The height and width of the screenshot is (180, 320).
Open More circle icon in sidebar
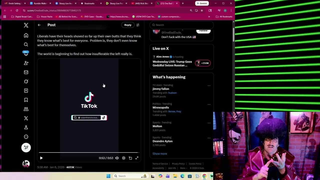[26, 137]
